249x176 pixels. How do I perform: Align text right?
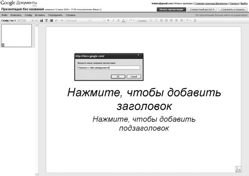[x=181, y=20]
